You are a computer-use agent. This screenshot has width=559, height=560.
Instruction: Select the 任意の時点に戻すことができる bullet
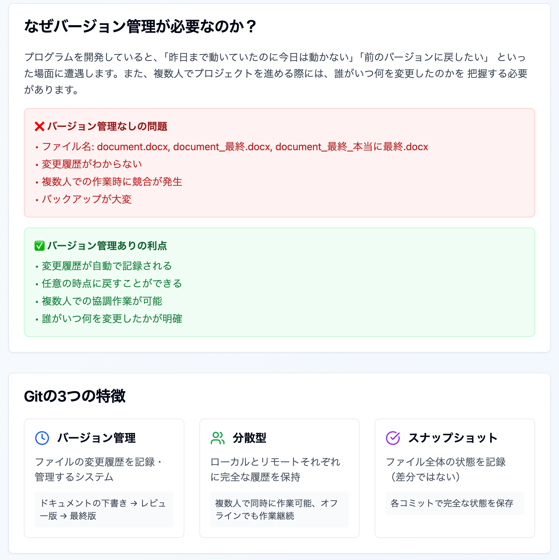pyautogui.click(x=112, y=283)
